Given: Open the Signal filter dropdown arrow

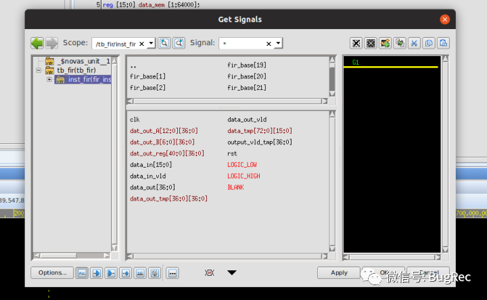Looking at the screenshot, I should pyautogui.click(x=278, y=43).
